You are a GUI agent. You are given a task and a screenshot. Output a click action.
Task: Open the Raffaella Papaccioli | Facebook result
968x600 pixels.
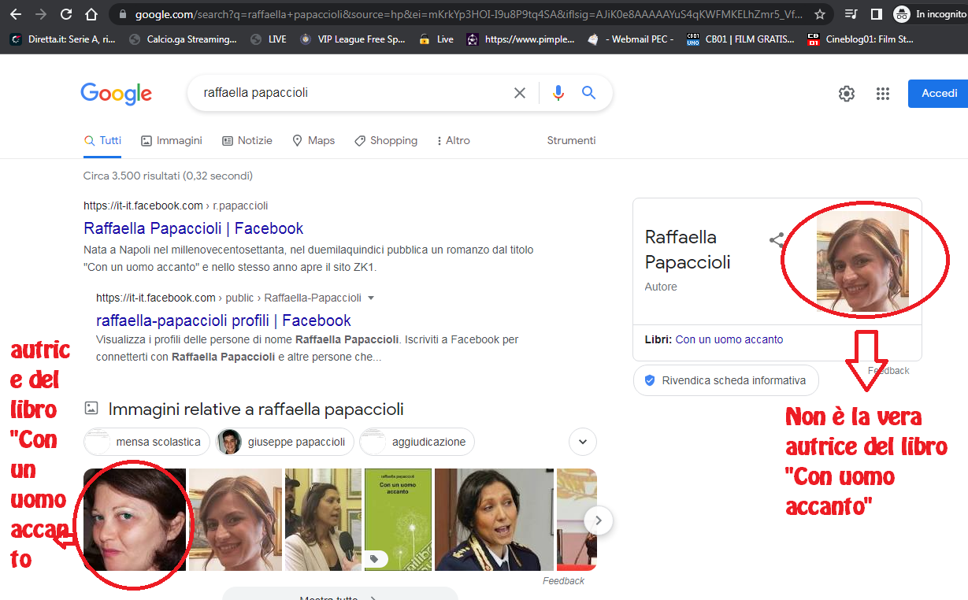coord(193,228)
